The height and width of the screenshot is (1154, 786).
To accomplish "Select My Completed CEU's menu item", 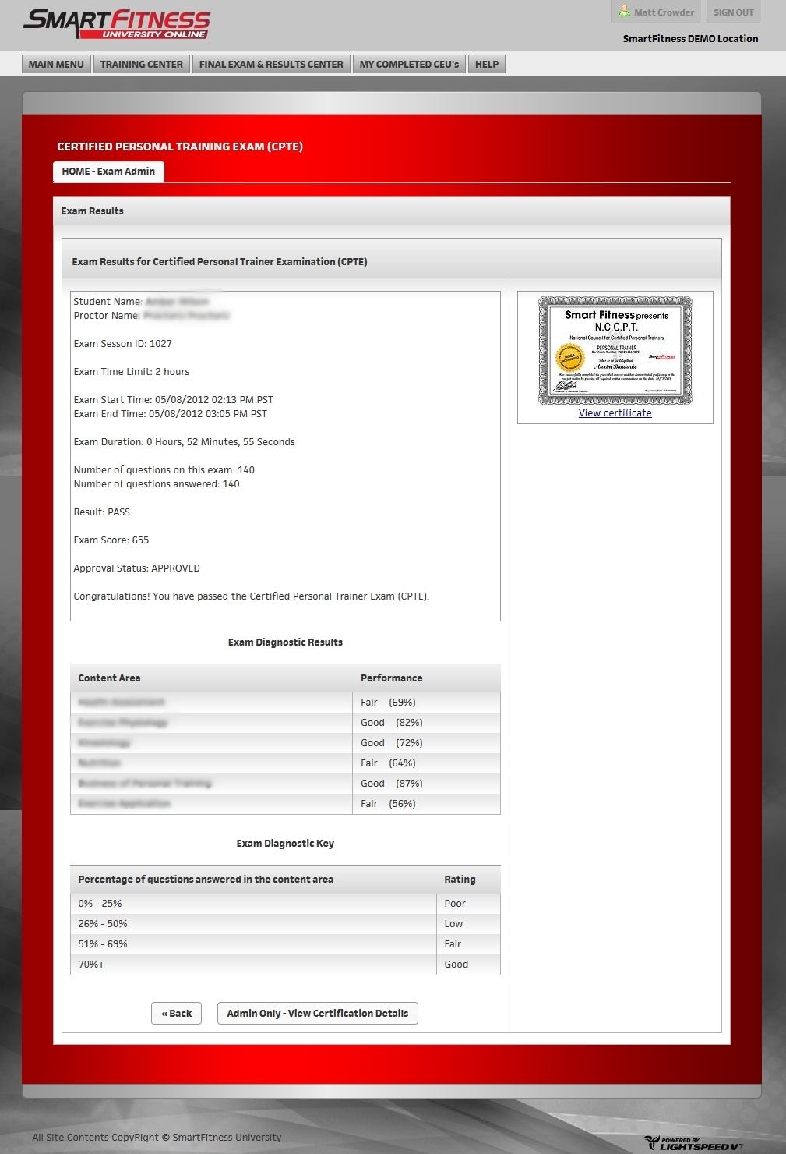I will (409, 65).
